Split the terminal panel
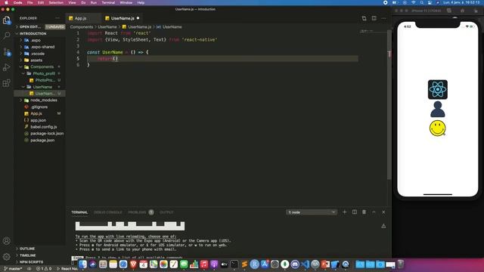Viewport: 484px width, 272px height. click(355, 212)
